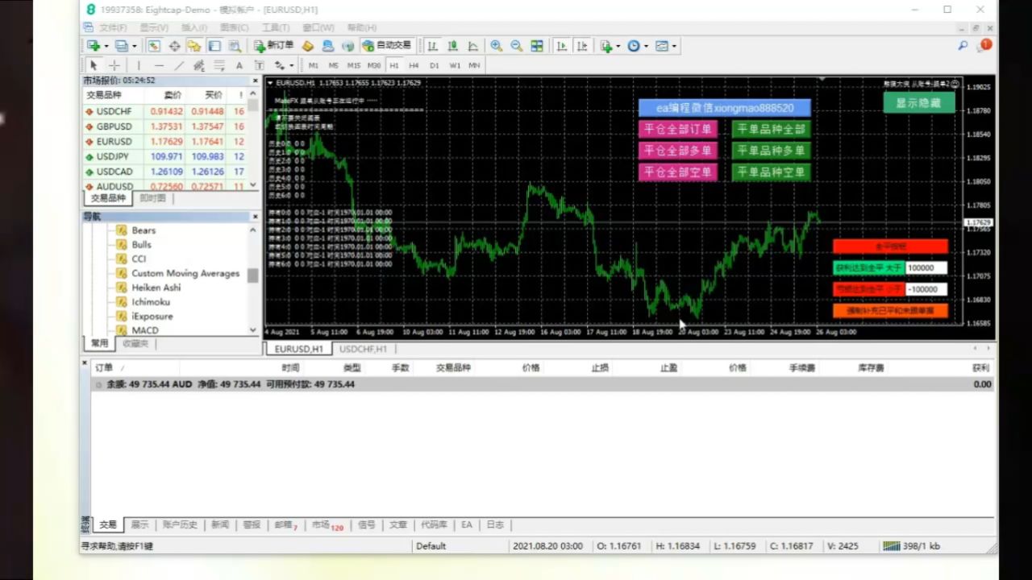1032x580 pixels.
Task: Toggle chart auto scroll icon
Action: point(562,46)
